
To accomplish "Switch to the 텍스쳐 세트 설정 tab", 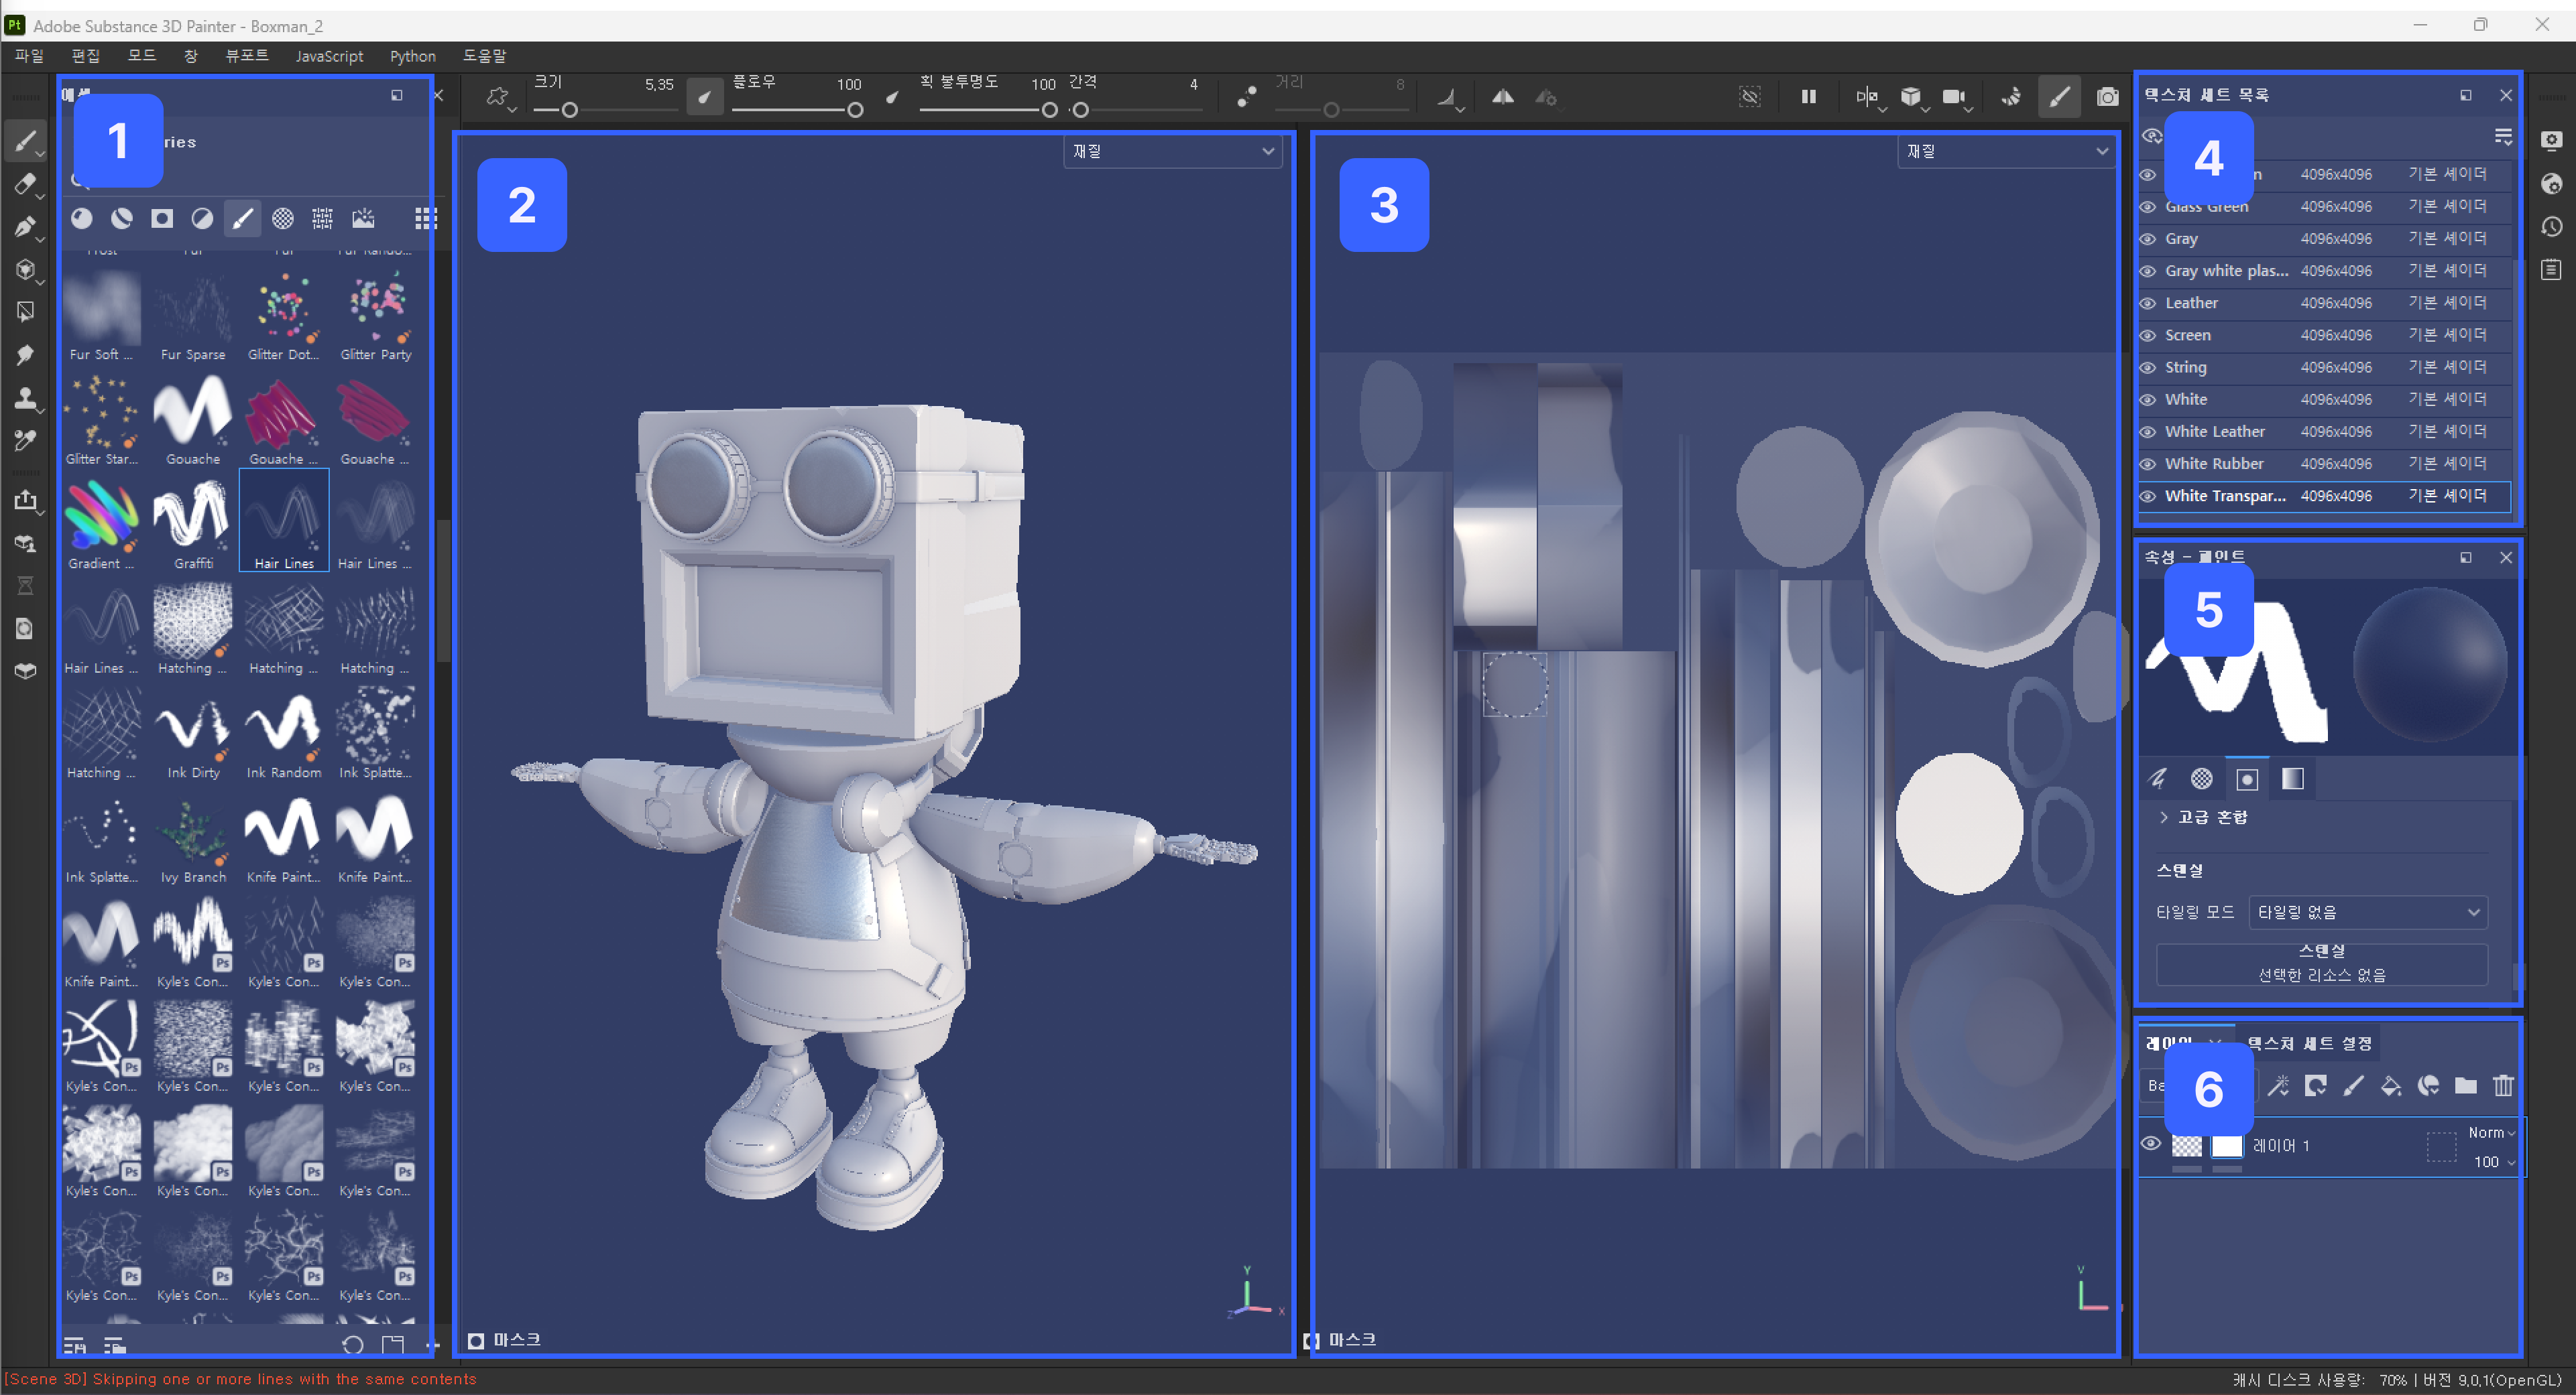I will coord(2309,1043).
